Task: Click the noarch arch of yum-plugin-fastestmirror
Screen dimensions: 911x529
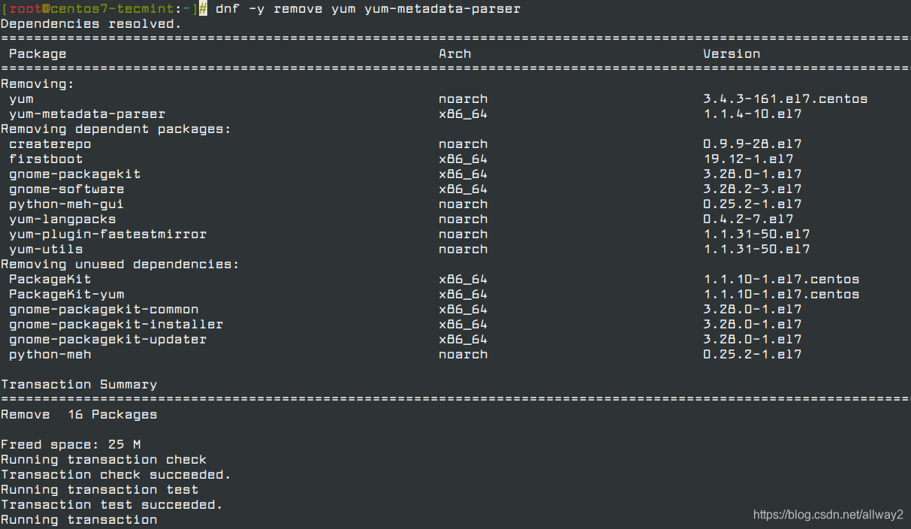Action: [x=463, y=234]
